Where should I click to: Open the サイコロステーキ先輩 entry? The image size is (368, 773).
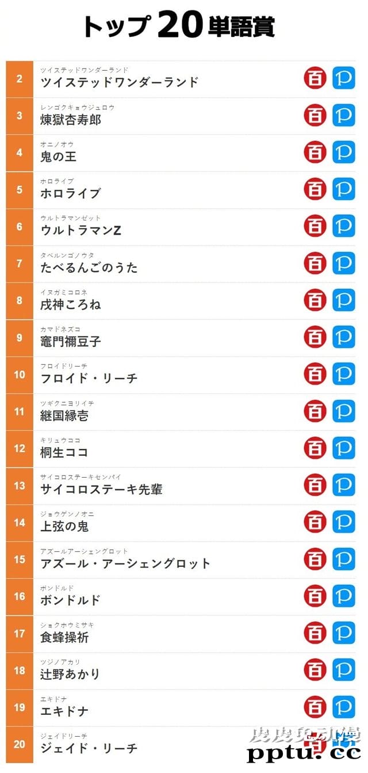click(x=101, y=489)
